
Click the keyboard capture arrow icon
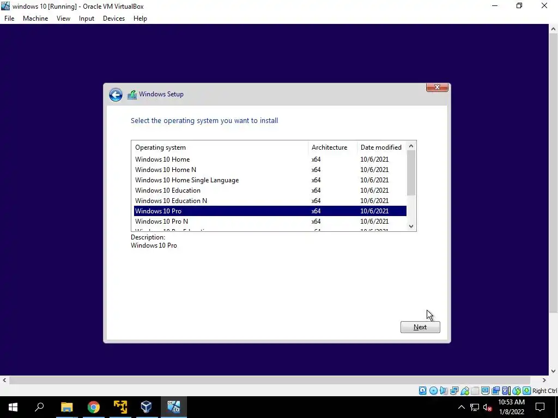point(527,391)
